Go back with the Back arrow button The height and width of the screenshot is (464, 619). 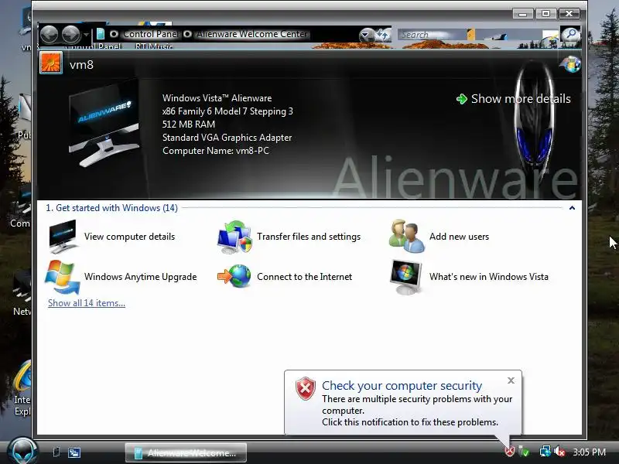point(50,34)
